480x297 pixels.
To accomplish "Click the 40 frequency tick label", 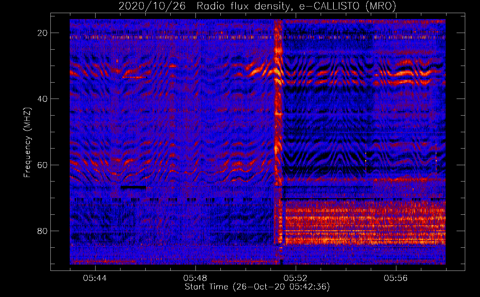I will (43, 99).
